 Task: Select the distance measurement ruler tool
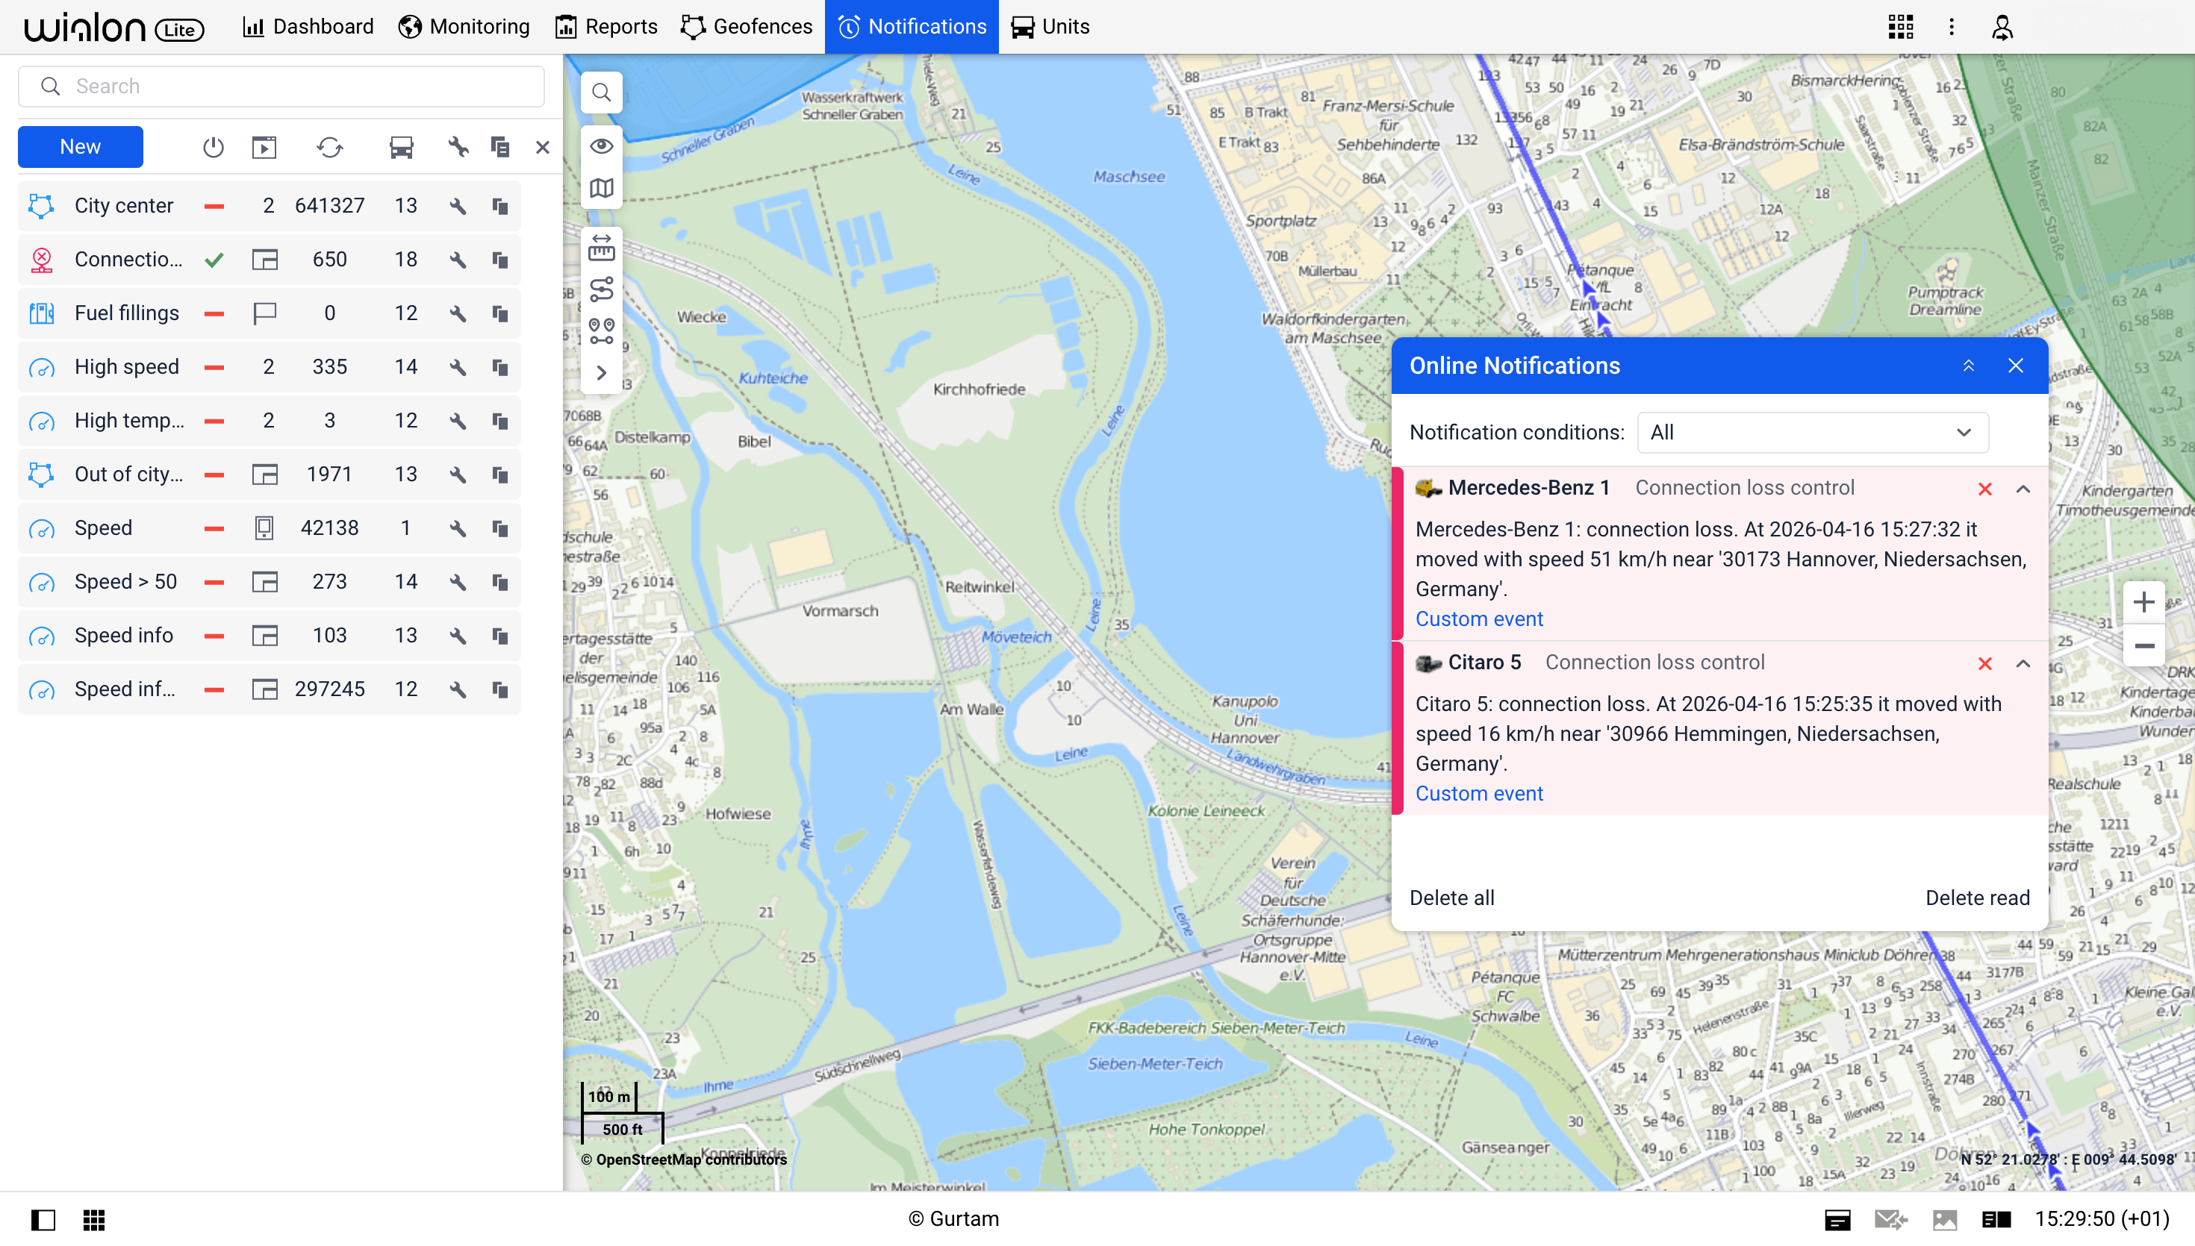[x=601, y=249]
